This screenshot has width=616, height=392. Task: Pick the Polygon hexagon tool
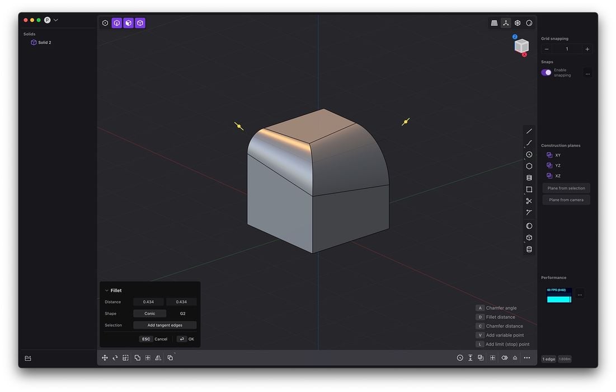529,166
